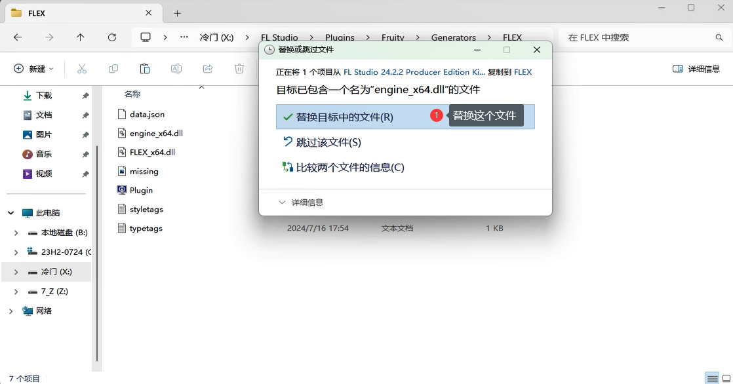The height and width of the screenshot is (384, 733).
Task: Open a new Explorer tab
Action: [177, 14]
